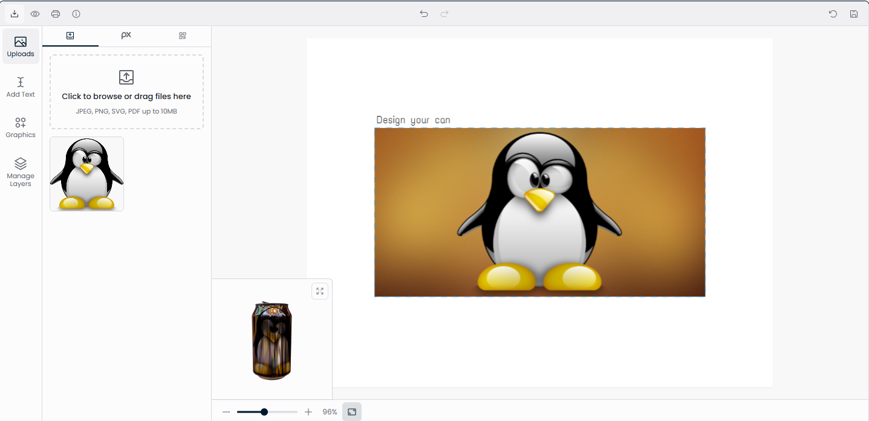Click the zoom out minus button

tap(226, 412)
